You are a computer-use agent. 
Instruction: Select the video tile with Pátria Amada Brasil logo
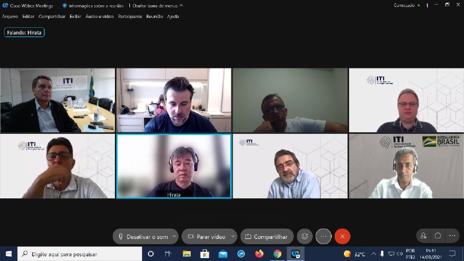click(x=407, y=166)
